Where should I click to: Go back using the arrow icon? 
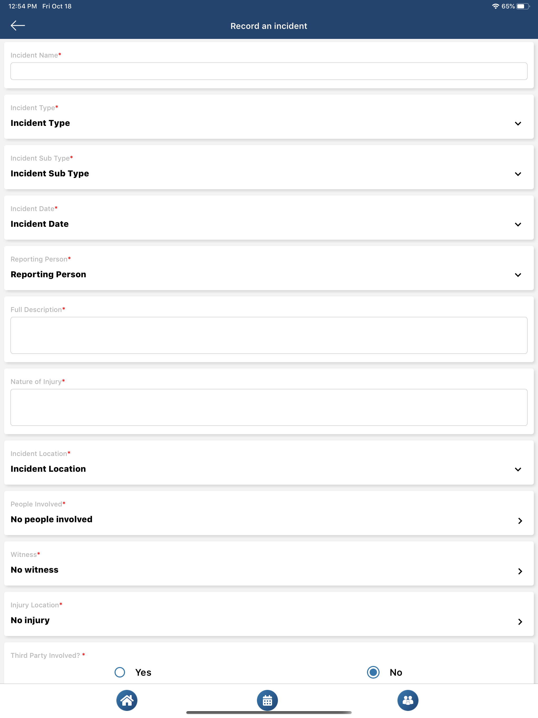[18, 25]
